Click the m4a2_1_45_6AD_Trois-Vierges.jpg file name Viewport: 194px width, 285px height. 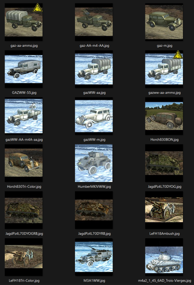164,280
